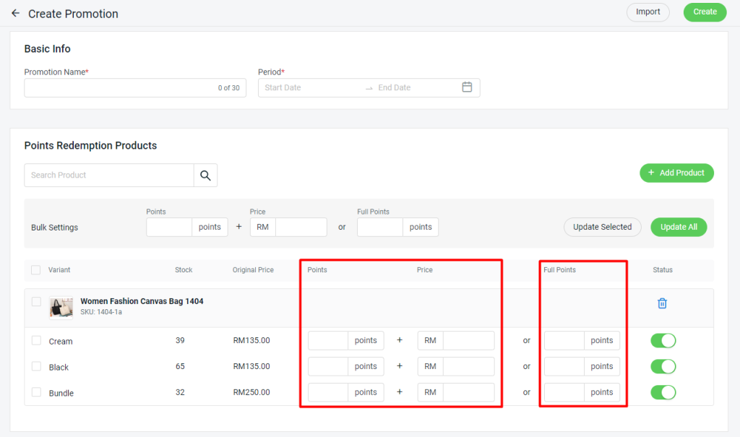740x437 pixels.
Task: Click Bundle row RM price input
Action: click(468, 392)
